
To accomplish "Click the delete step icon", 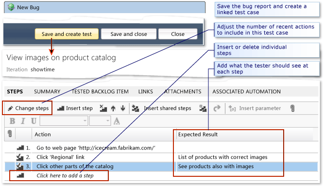I will coord(103,108).
